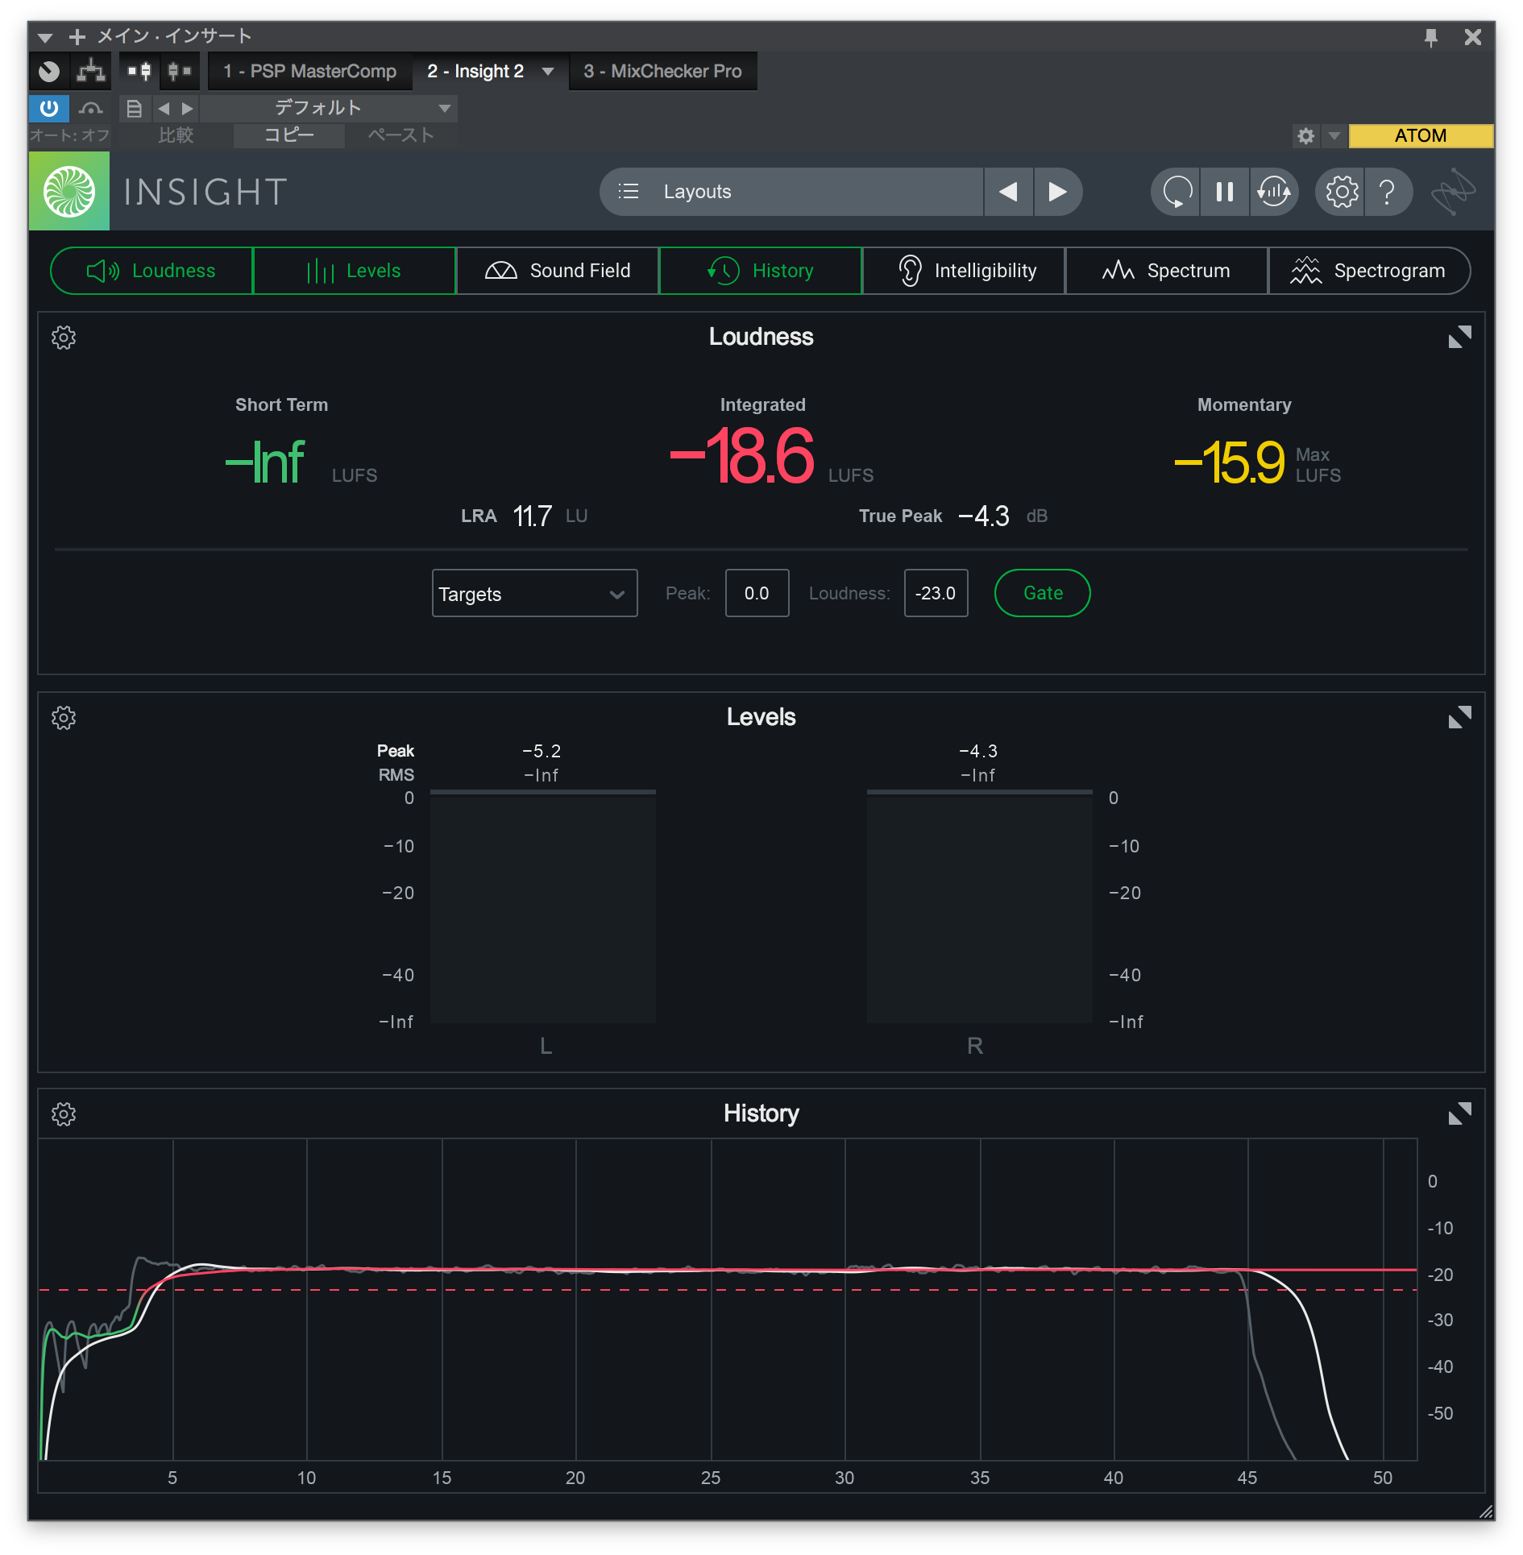Click the コピー copy button

(289, 135)
